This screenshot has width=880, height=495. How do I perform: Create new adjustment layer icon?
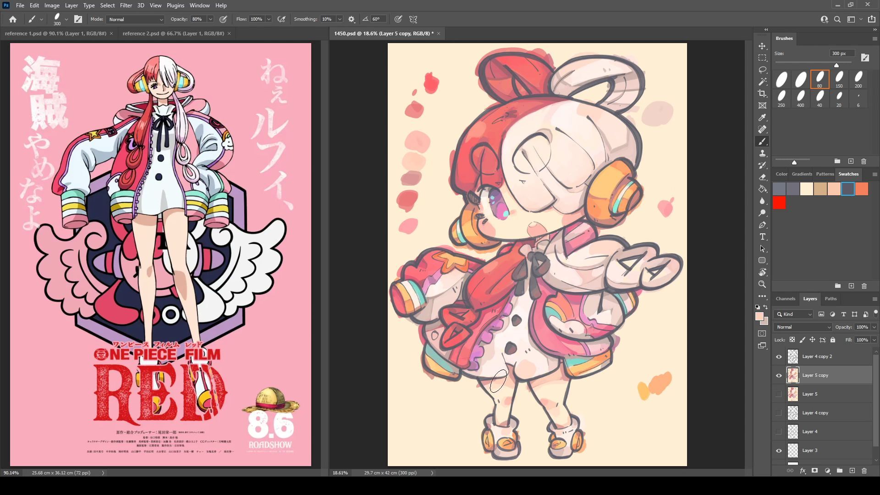coord(827,471)
